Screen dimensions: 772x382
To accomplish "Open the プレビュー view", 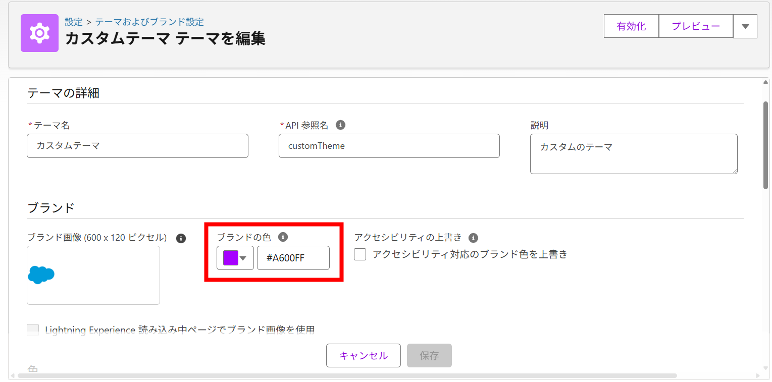I will 696,26.
